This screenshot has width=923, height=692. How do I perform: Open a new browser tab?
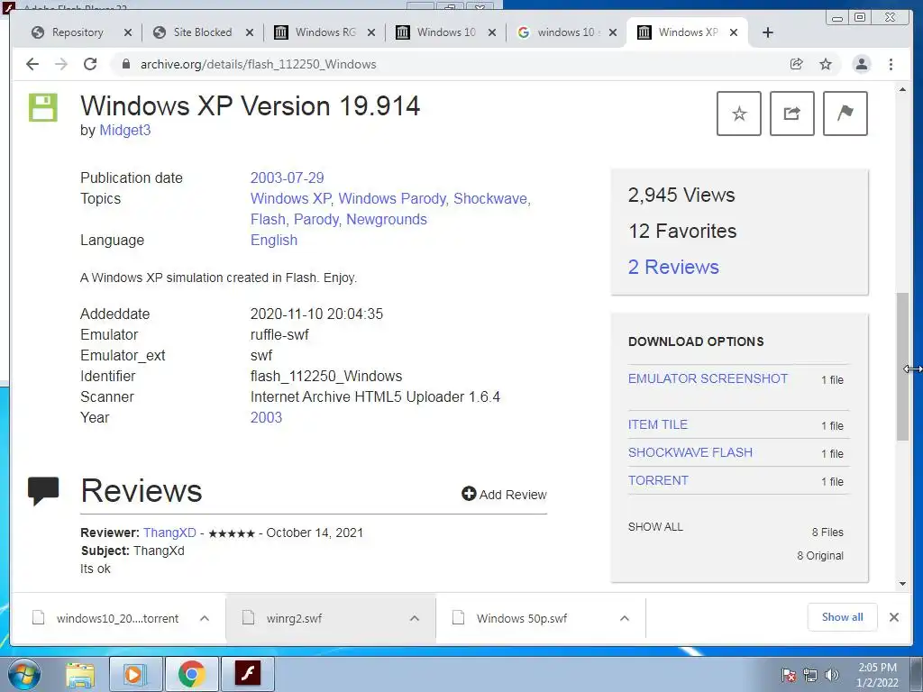pyautogui.click(x=768, y=32)
